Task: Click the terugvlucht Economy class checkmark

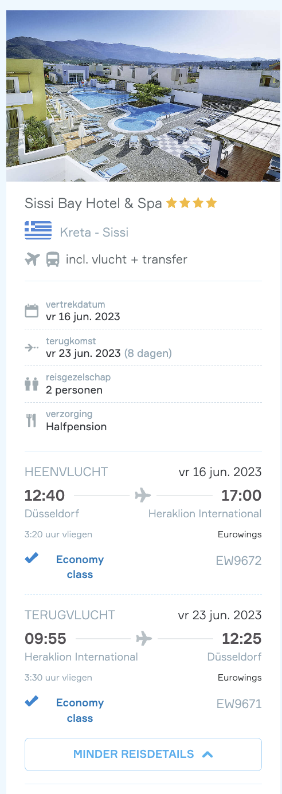Action: (32, 701)
